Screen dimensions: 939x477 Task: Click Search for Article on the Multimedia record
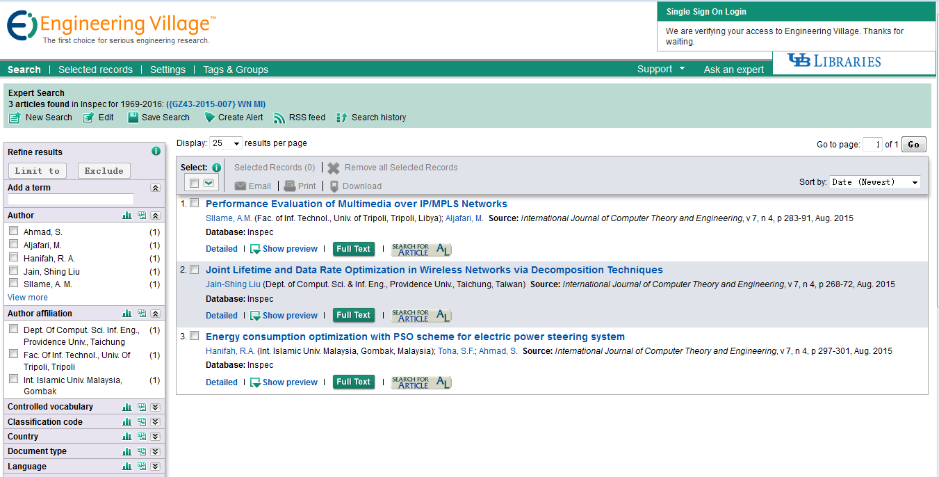[x=420, y=249]
